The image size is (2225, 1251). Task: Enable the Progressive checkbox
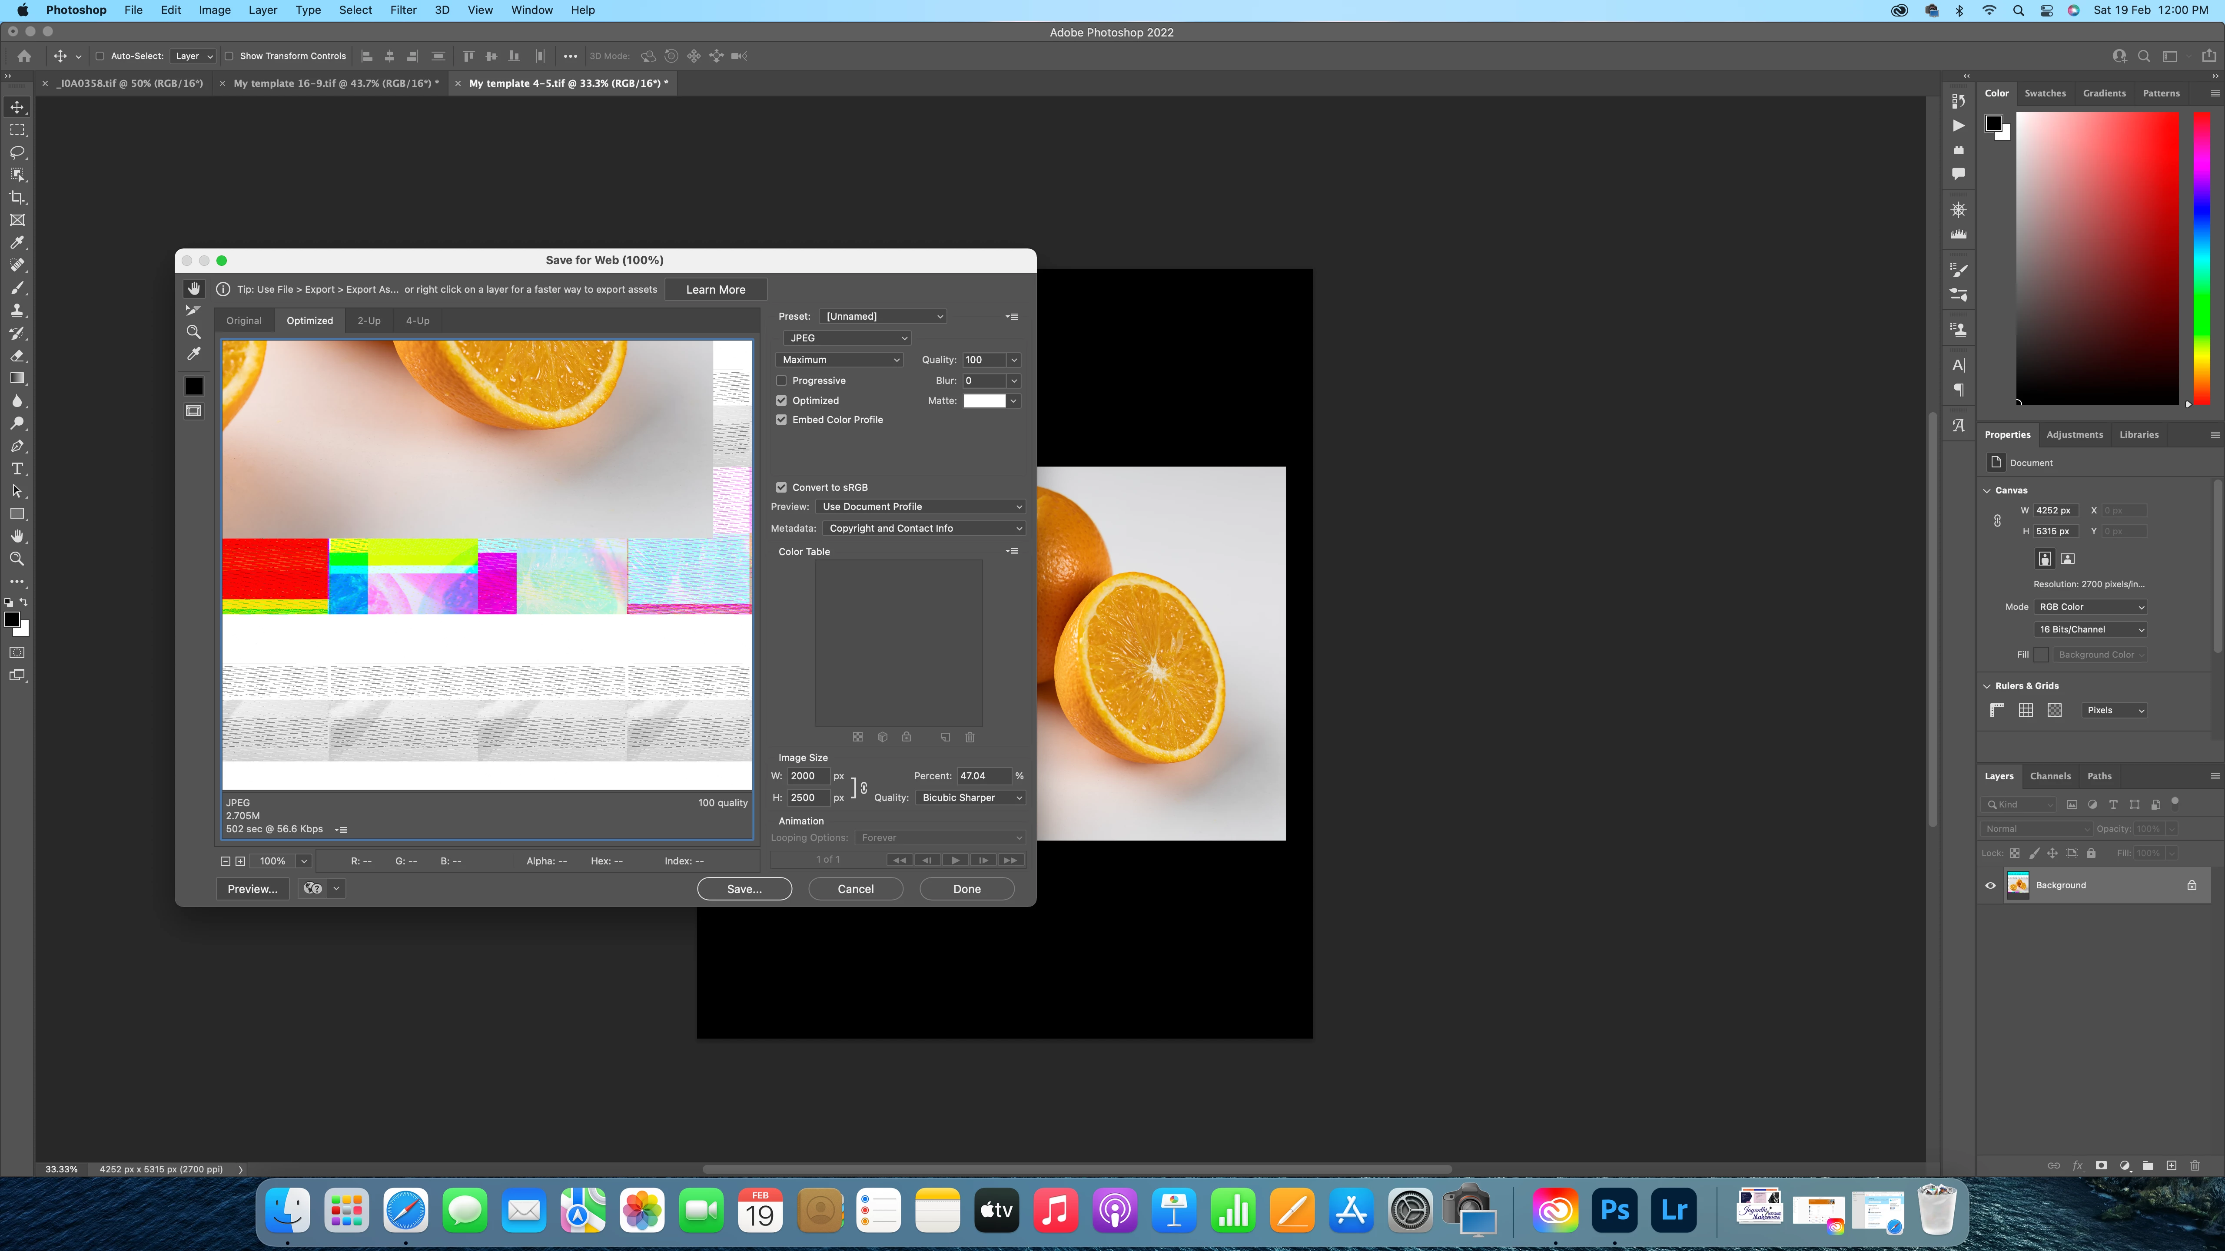tap(781, 381)
